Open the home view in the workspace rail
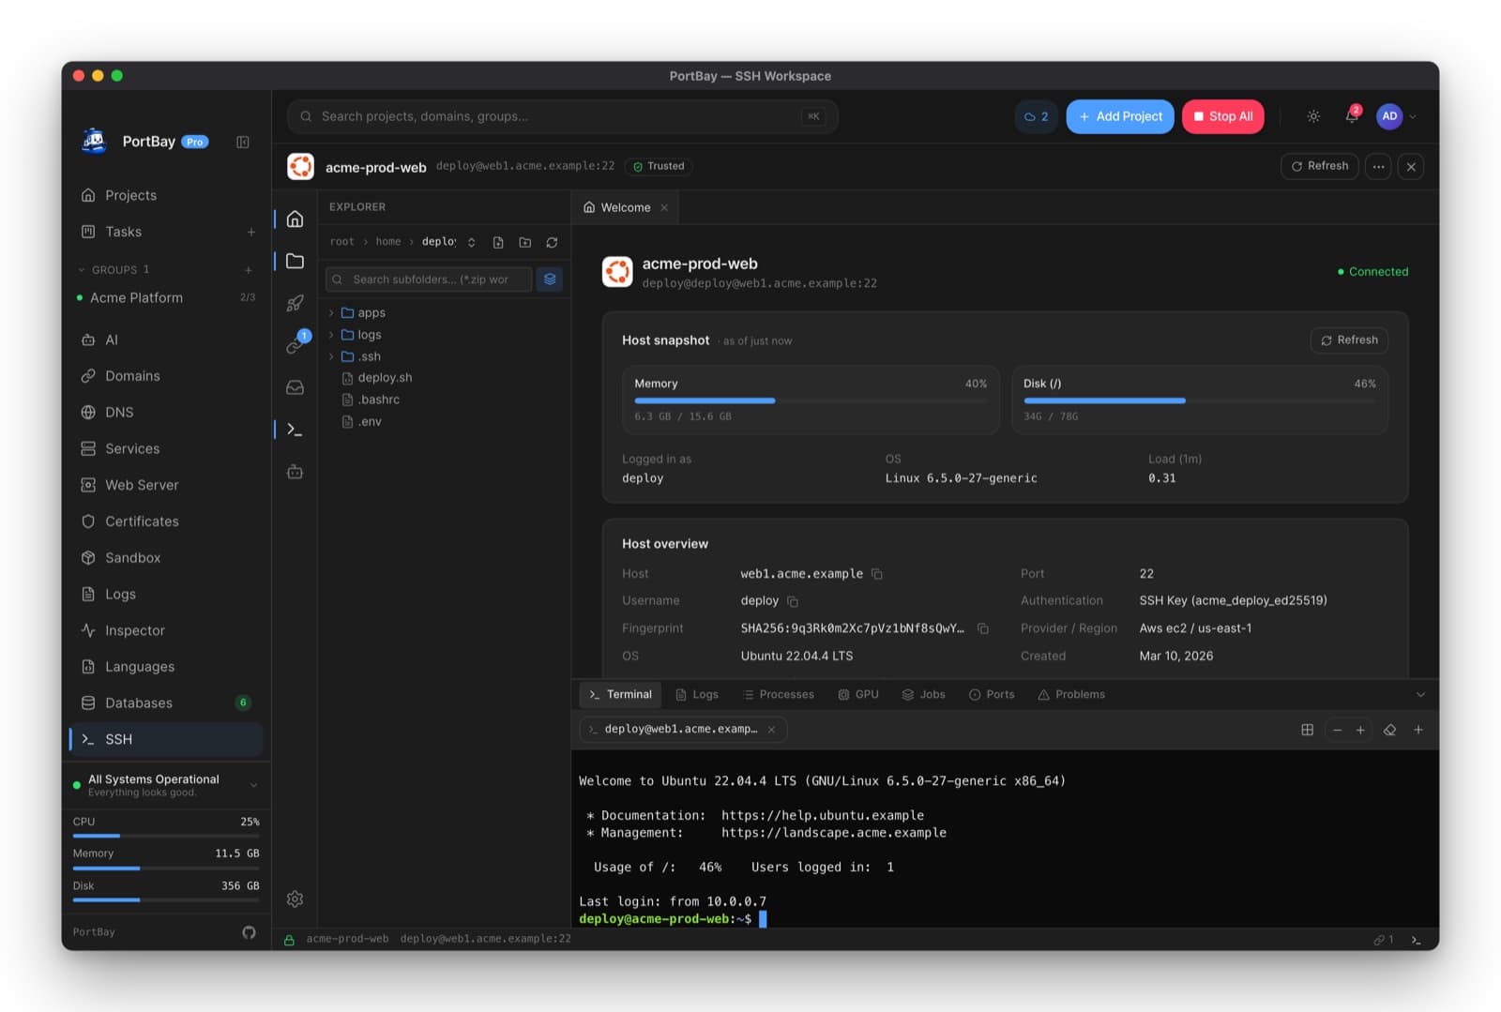 coord(295,219)
